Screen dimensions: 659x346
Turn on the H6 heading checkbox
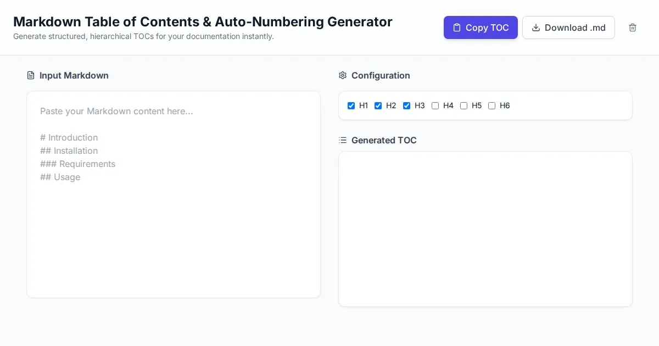coord(492,105)
